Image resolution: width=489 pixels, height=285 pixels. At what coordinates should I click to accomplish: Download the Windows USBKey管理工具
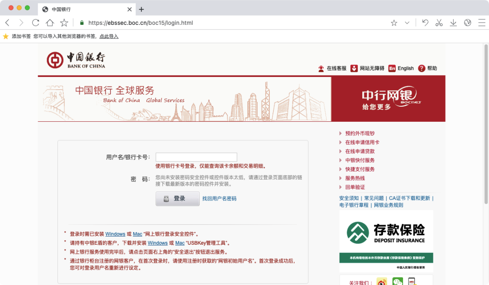click(x=158, y=243)
